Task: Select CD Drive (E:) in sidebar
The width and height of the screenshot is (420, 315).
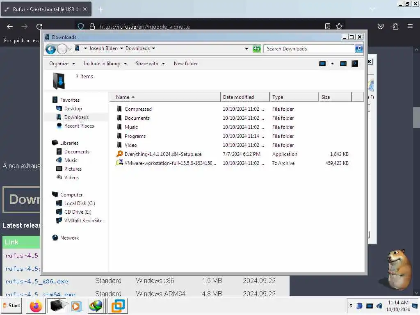Action: click(73, 212)
